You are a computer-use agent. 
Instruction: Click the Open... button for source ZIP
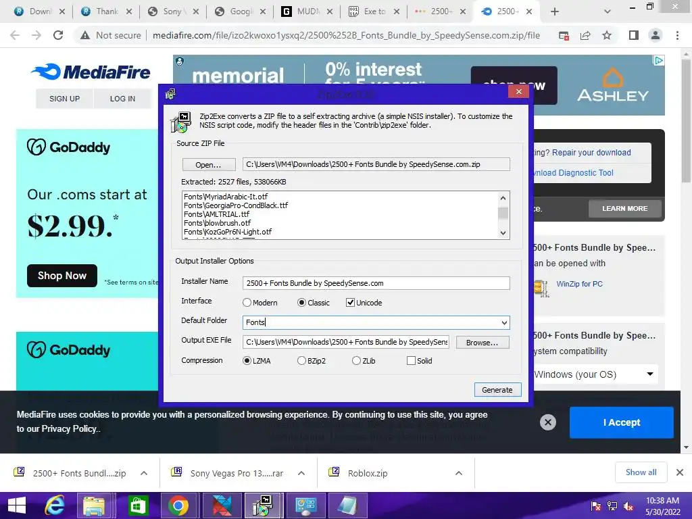(x=208, y=165)
